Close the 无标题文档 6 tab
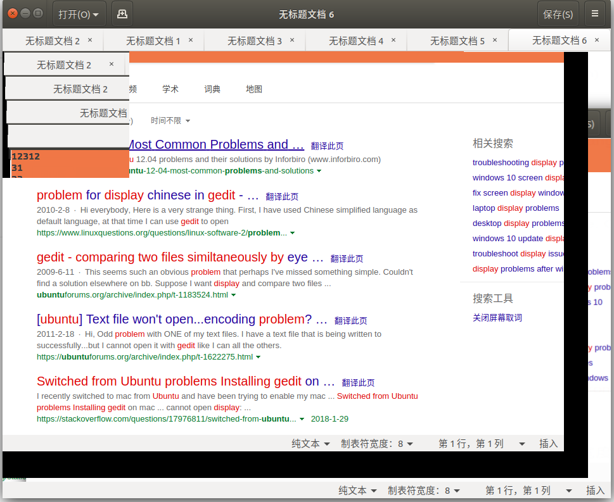614x502 pixels. [597, 40]
